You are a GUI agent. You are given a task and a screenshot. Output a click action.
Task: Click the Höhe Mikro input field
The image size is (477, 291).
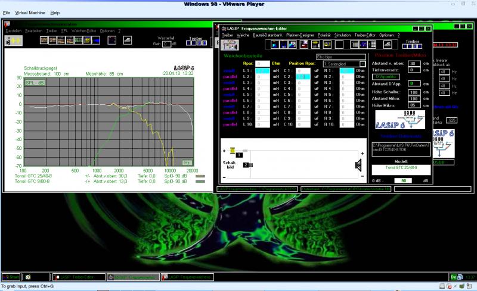point(414,105)
